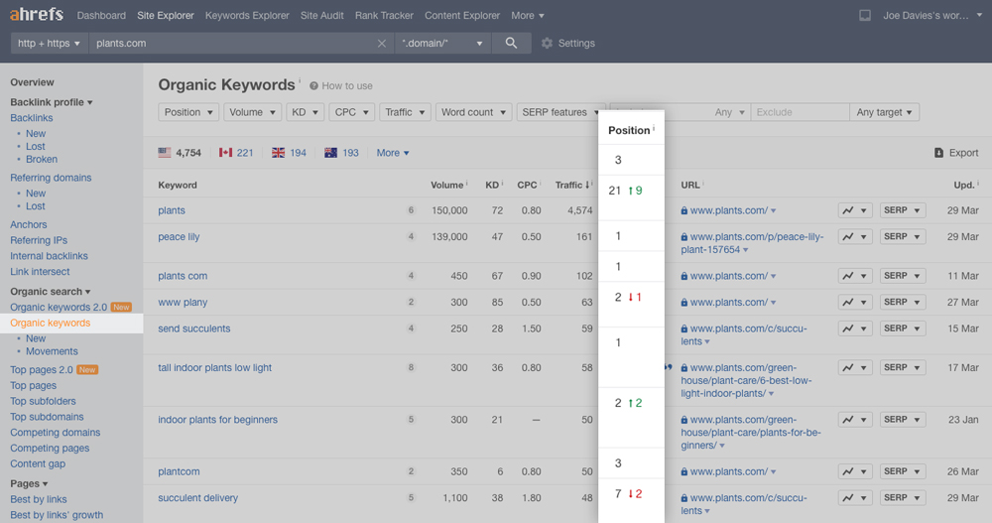The width and height of the screenshot is (992, 523).
Task: Open Organic keywords 2.0 in sidebar
Action: coord(59,307)
